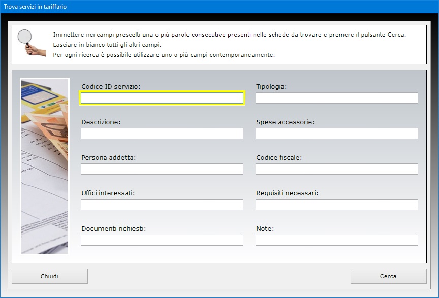Select the Tipologia input field

point(337,98)
